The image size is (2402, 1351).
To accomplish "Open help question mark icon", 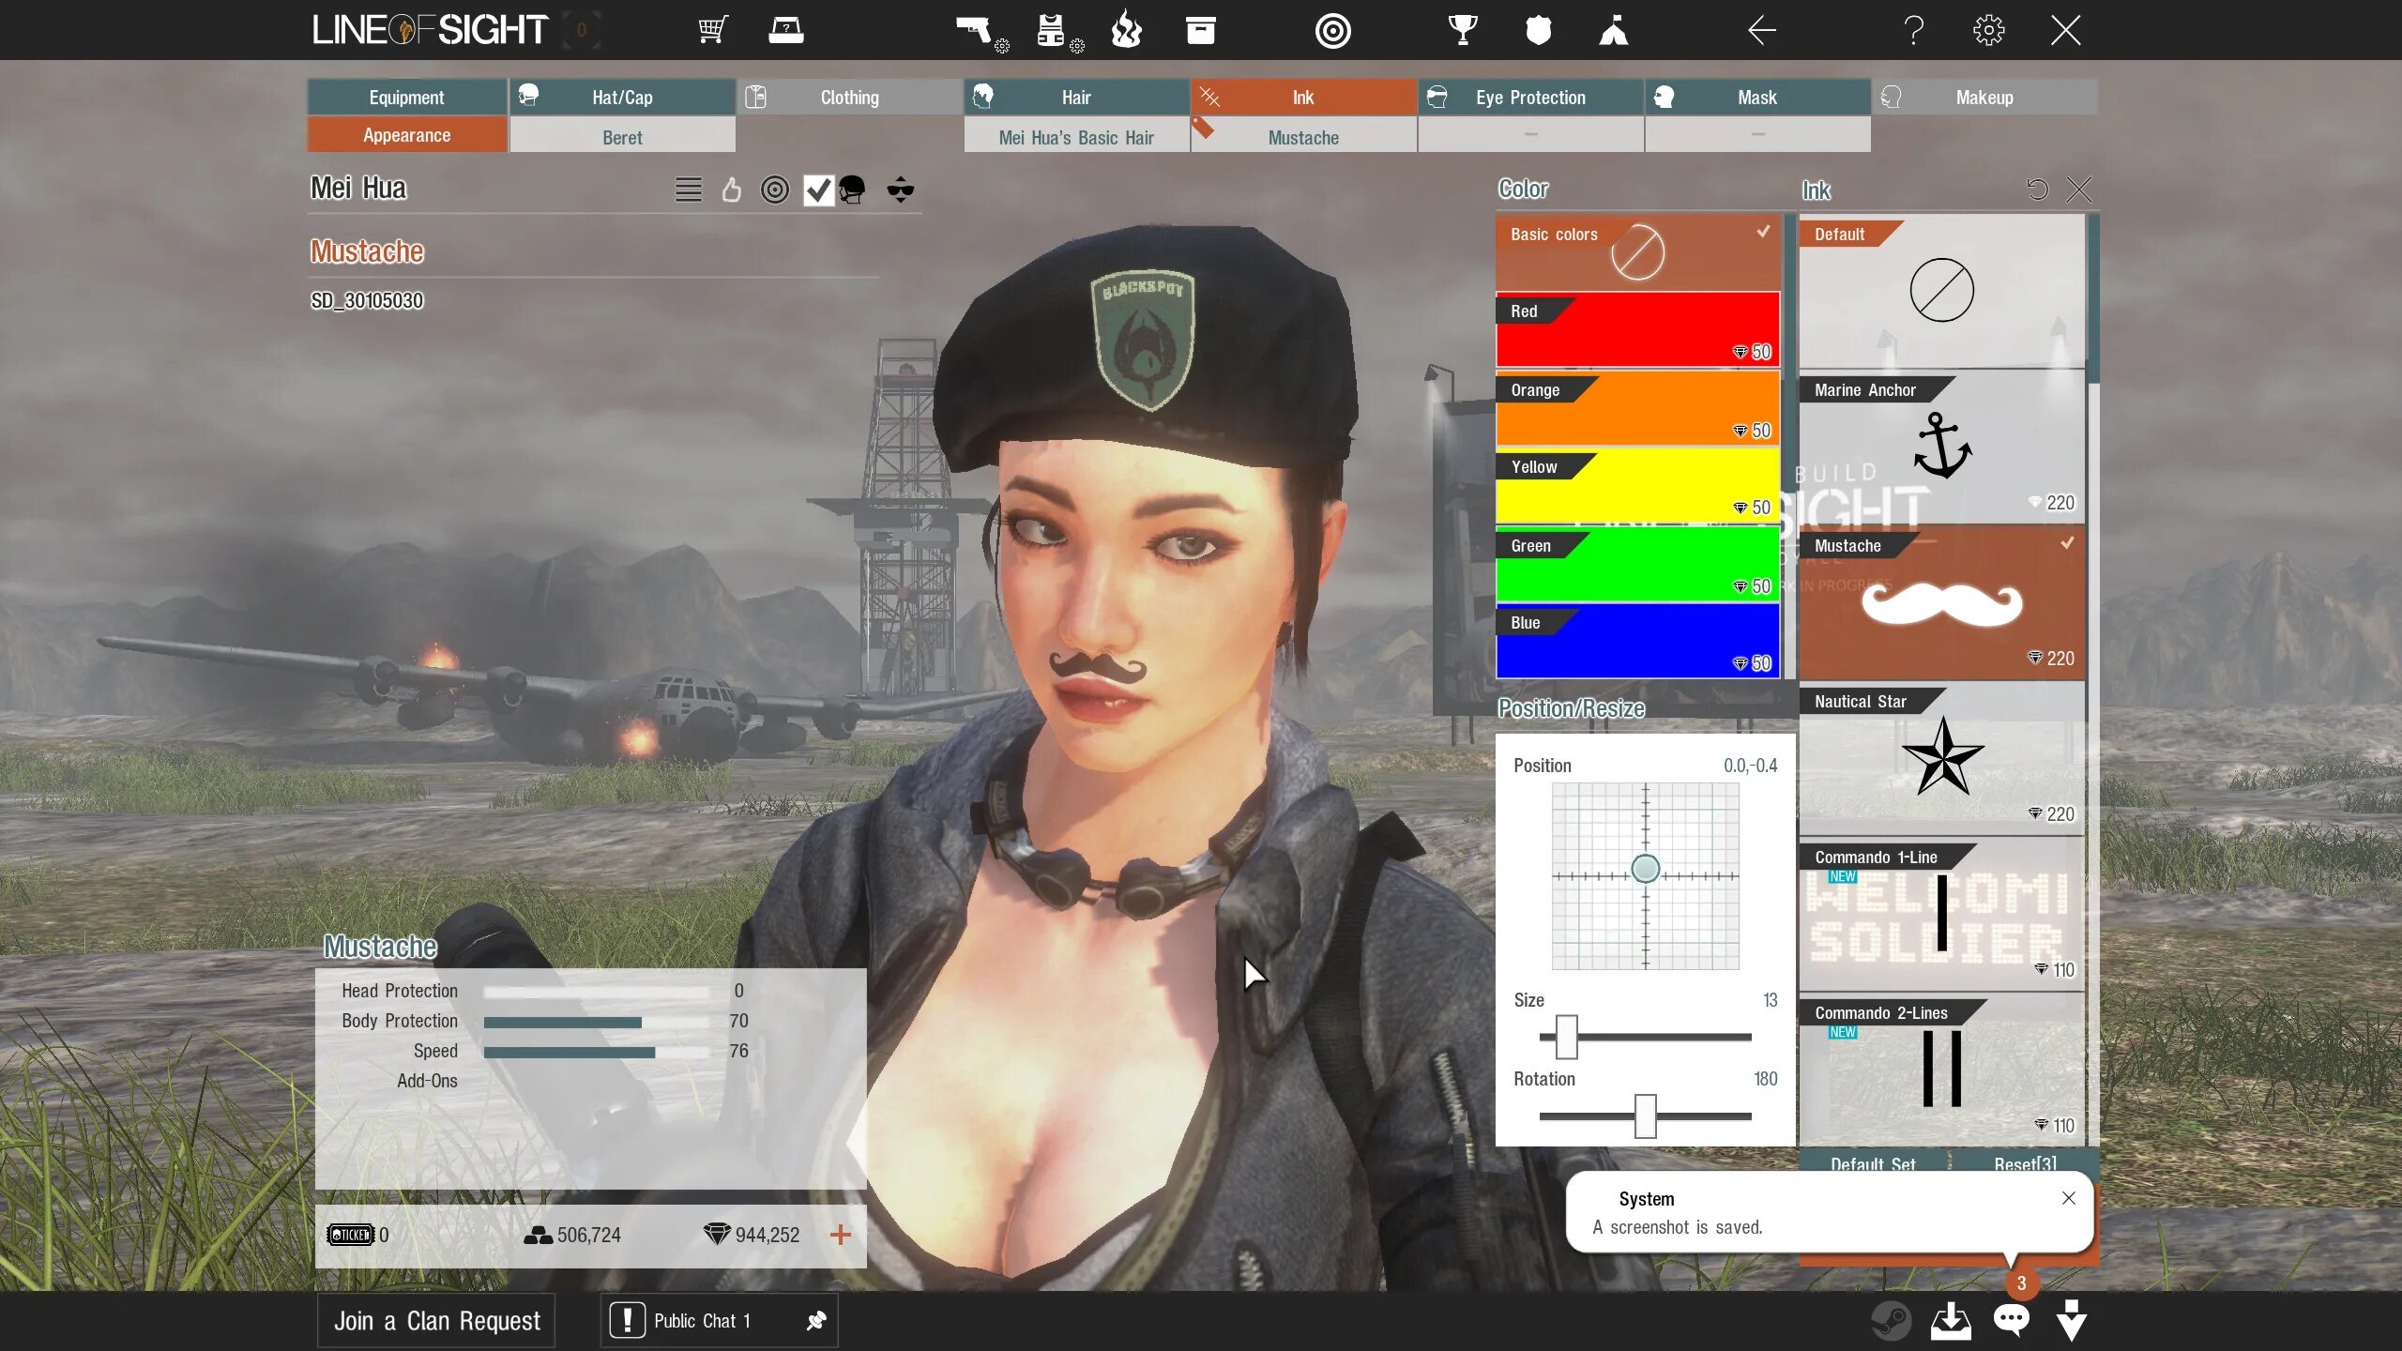I will point(1914,30).
